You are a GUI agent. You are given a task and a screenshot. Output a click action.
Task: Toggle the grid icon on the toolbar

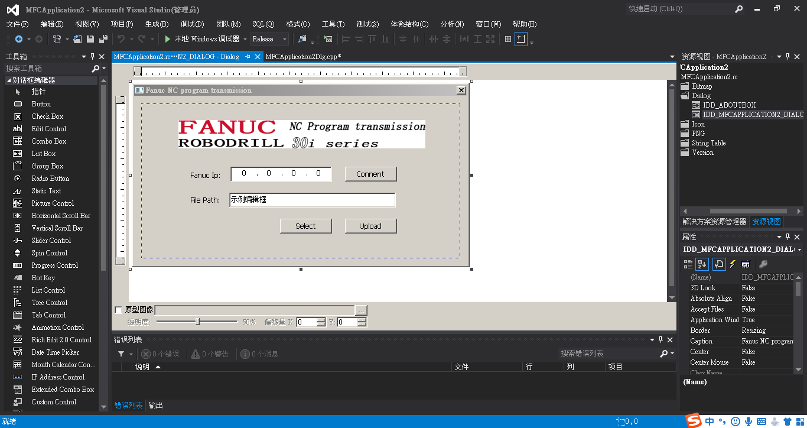(x=507, y=39)
